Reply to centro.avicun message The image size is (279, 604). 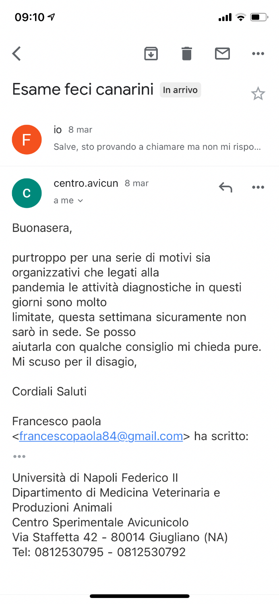[x=225, y=187]
